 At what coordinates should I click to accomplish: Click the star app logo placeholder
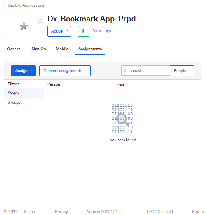click(x=24, y=26)
